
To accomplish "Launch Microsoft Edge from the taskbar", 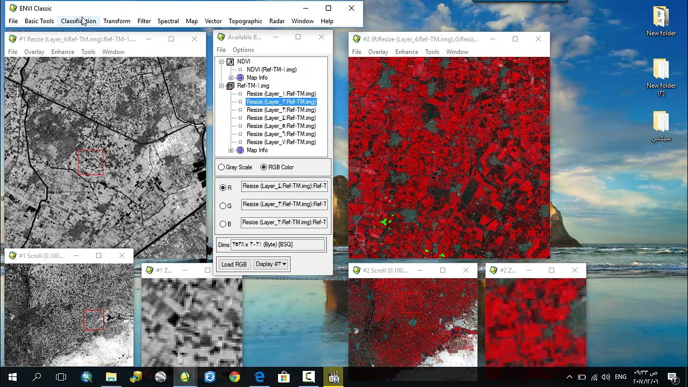I will point(260,377).
